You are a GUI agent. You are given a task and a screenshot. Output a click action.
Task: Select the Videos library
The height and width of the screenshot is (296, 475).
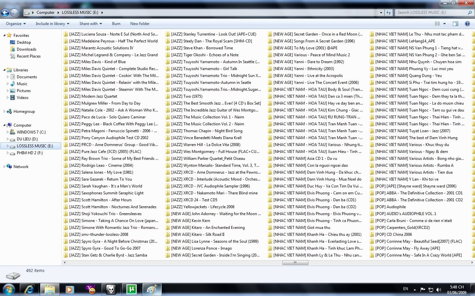[x=22, y=98]
